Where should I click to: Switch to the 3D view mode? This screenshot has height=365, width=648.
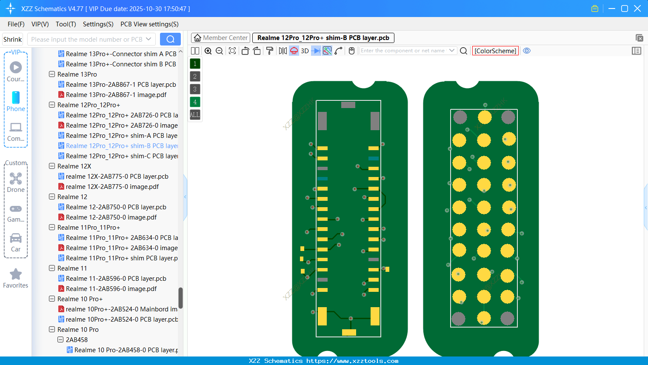click(x=304, y=51)
